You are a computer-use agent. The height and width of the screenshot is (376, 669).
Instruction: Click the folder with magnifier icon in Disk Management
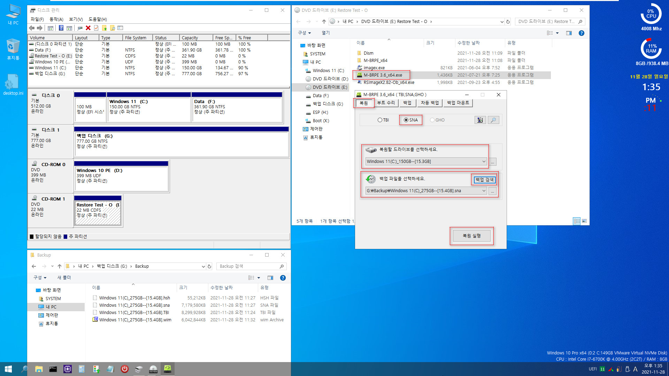(112, 28)
